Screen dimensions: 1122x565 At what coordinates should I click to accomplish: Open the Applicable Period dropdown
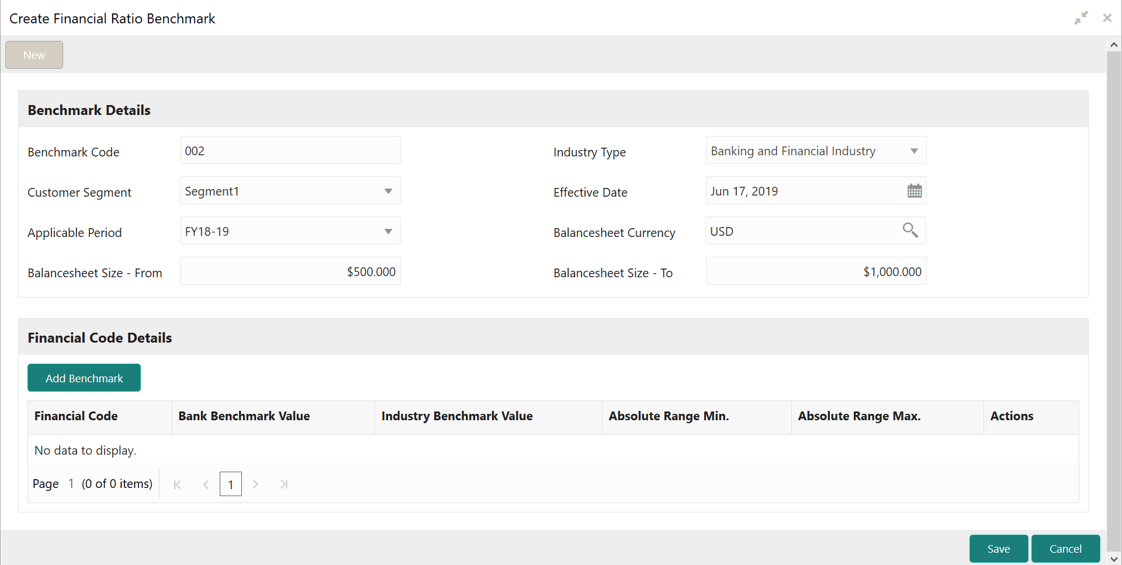point(388,232)
